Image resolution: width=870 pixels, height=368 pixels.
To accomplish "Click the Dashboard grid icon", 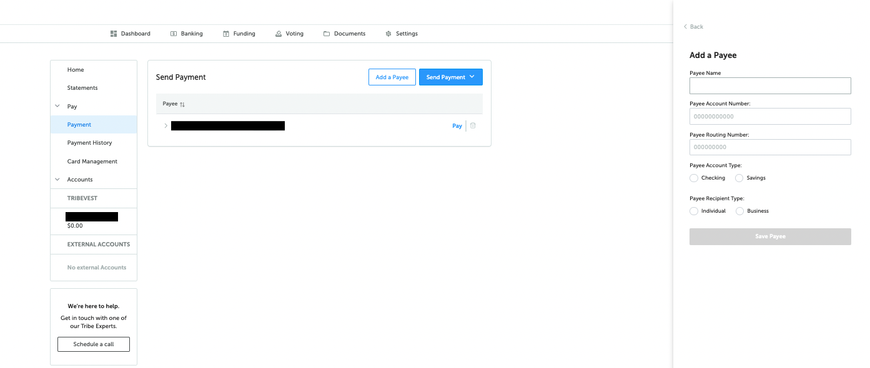I will (114, 34).
